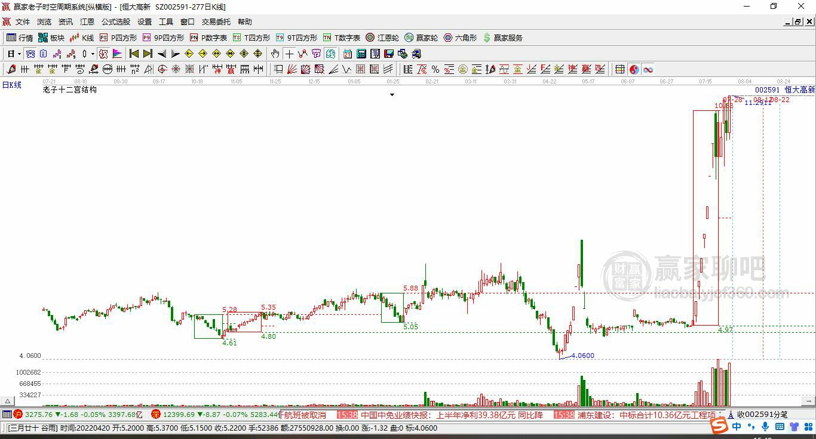The image size is (816, 439).
Task: Open the 9T四方形 tool
Action: [297, 38]
